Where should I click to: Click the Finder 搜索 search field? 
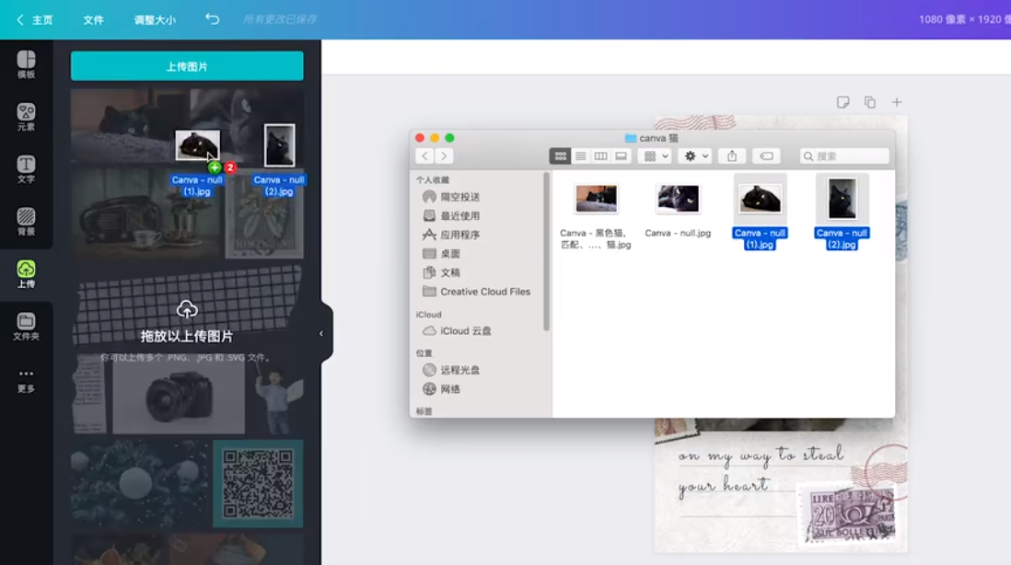click(x=844, y=156)
